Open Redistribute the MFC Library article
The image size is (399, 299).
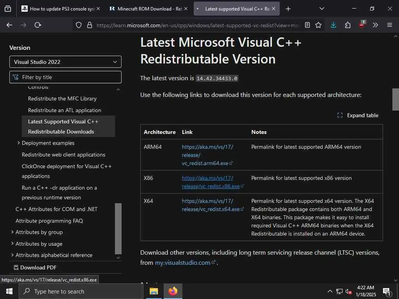(x=62, y=98)
